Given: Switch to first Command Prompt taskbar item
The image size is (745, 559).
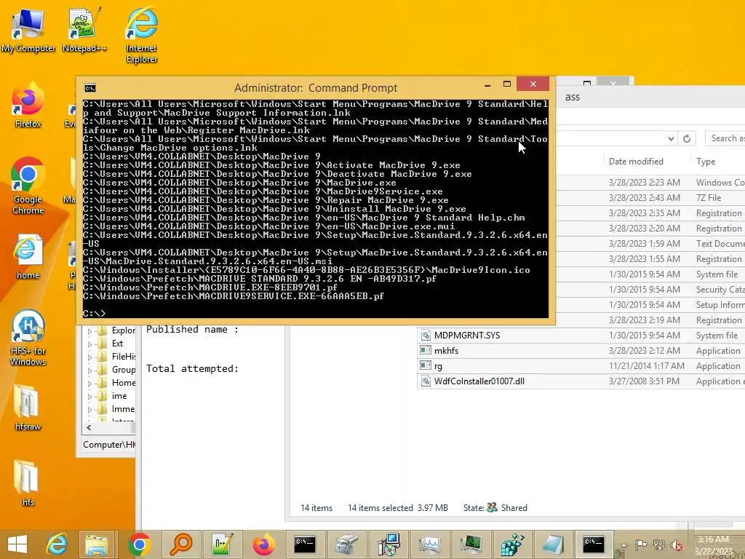Looking at the screenshot, I should tap(305, 544).
